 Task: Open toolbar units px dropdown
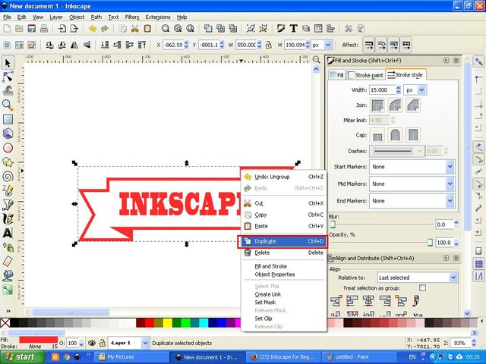(322, 45)
